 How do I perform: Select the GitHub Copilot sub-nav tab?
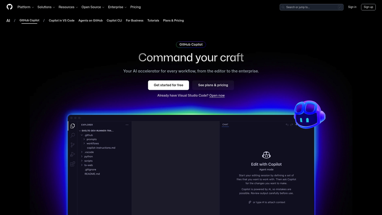click(x=29, y=21)
